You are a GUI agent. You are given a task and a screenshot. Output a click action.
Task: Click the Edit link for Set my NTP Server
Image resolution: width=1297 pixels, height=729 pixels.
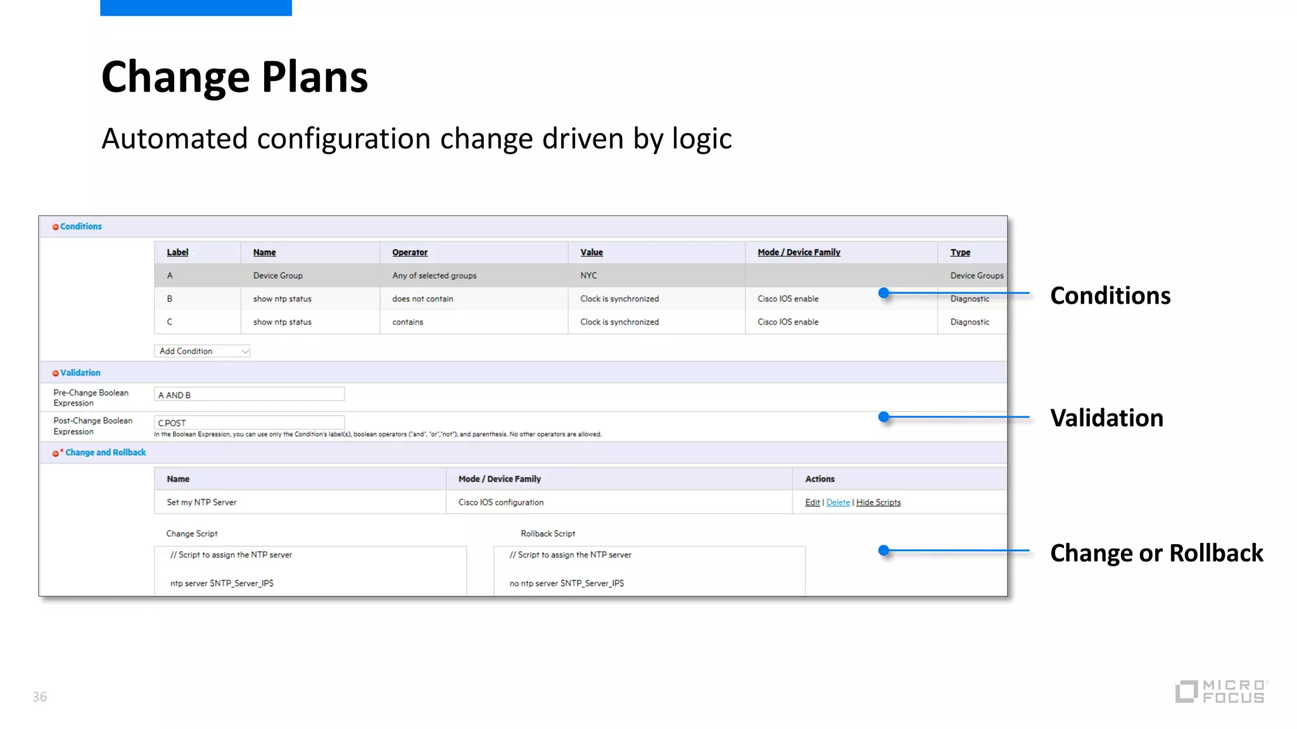point(812,502)
